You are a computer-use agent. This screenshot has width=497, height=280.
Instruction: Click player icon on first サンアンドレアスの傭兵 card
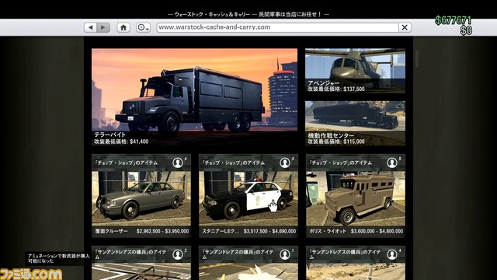[x=178, y=254]
